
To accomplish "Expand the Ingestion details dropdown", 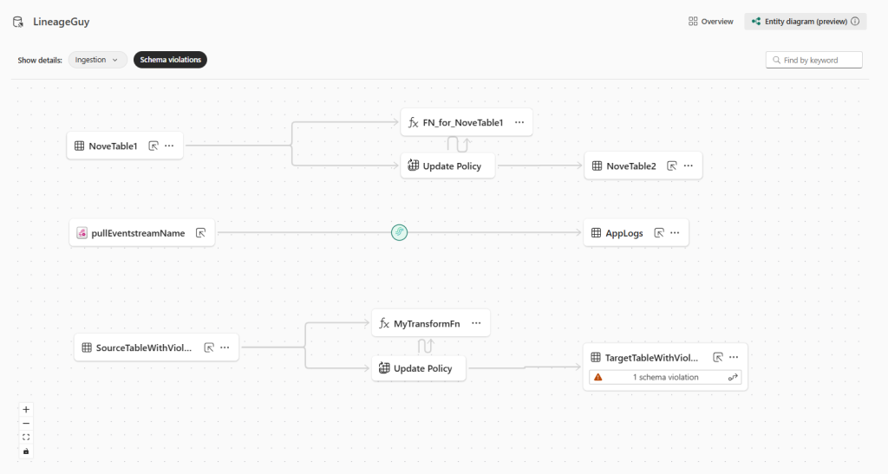I will 97,60.
